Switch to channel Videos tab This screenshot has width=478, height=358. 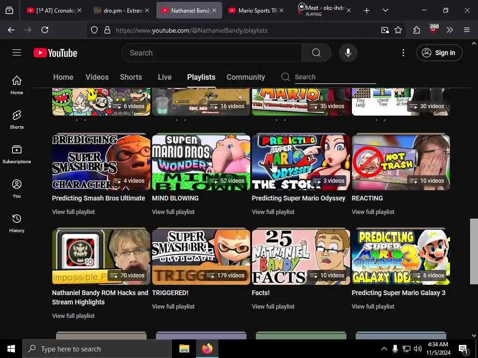[97, 77]
